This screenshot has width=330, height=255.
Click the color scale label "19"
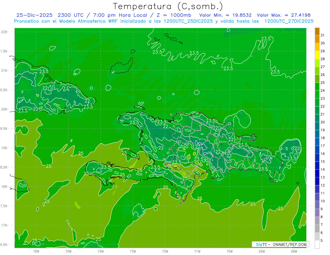pos(323,130)
